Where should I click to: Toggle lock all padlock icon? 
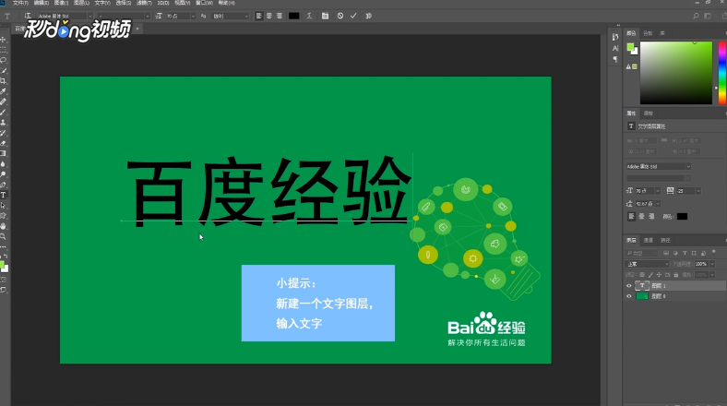click(675, 275)
